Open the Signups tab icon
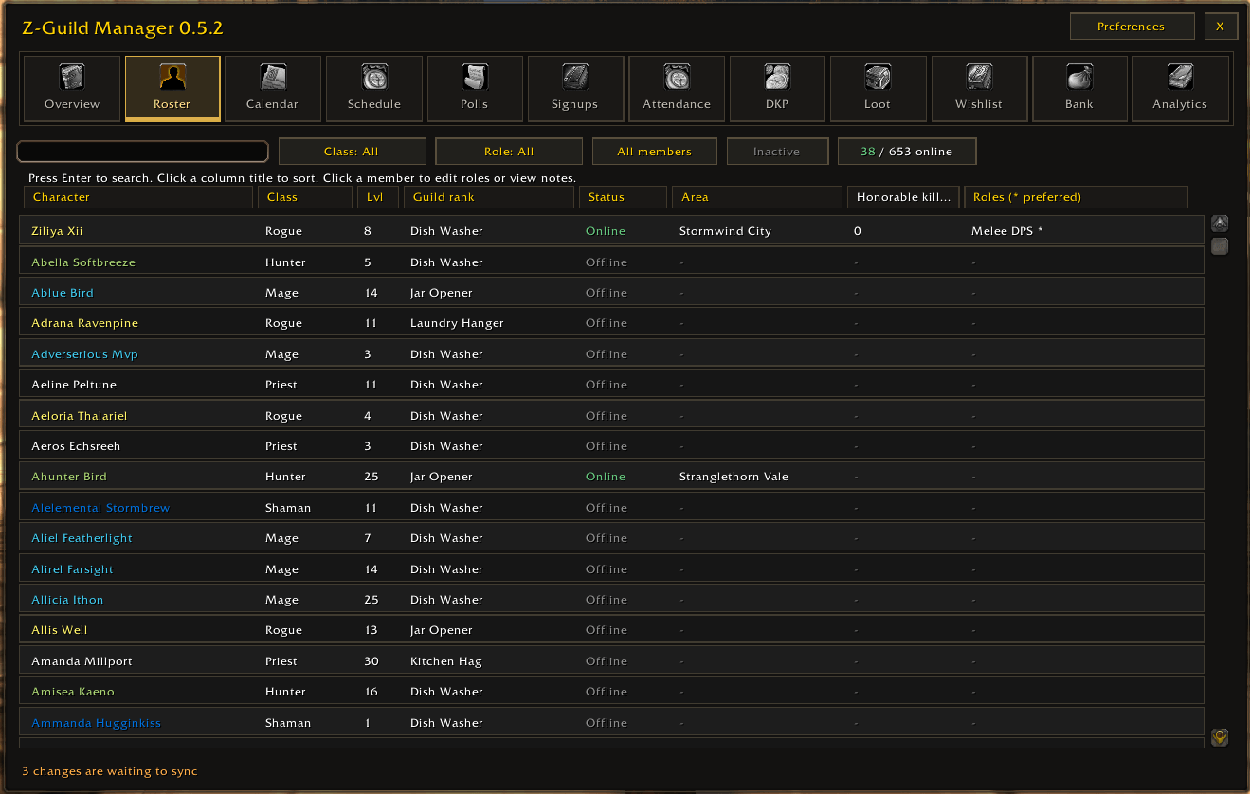 click(x=575, y=78)
